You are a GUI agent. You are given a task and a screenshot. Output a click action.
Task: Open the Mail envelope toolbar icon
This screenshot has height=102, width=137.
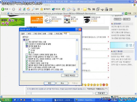click(x=68, y=9)
